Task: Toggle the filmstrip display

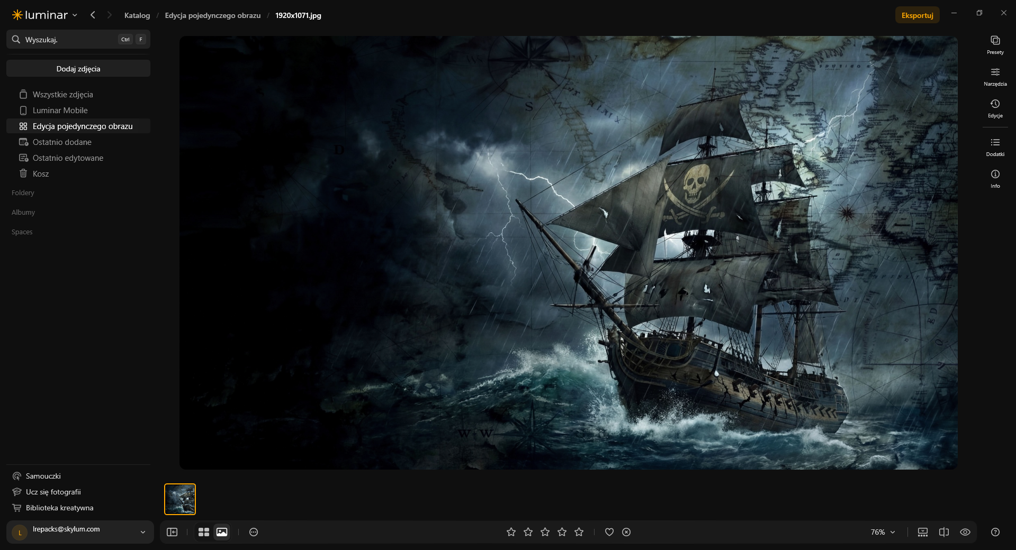Action: pos(923,532)
